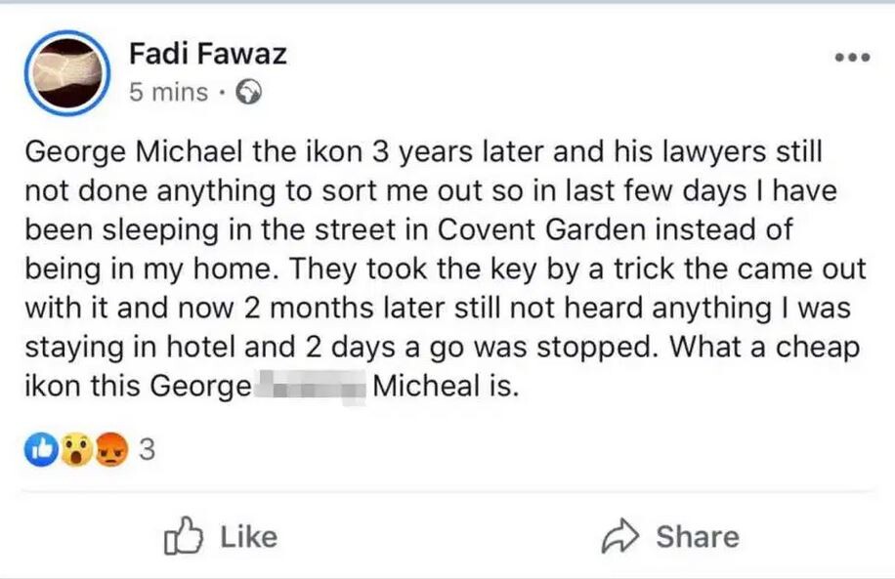Click the "5 mins" post timestamp
The width and height of the screenshot is (895, 579).
pos(168,93)
